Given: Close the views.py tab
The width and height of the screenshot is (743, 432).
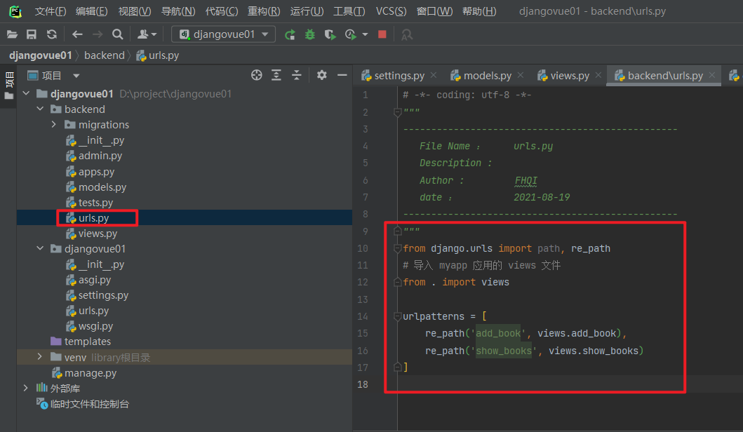Looking at the screenshot, I should point(598,75).
